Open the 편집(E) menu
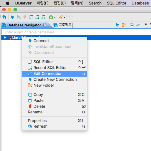The height and width of the screenshot is (151, 151). tap(60, 3)
